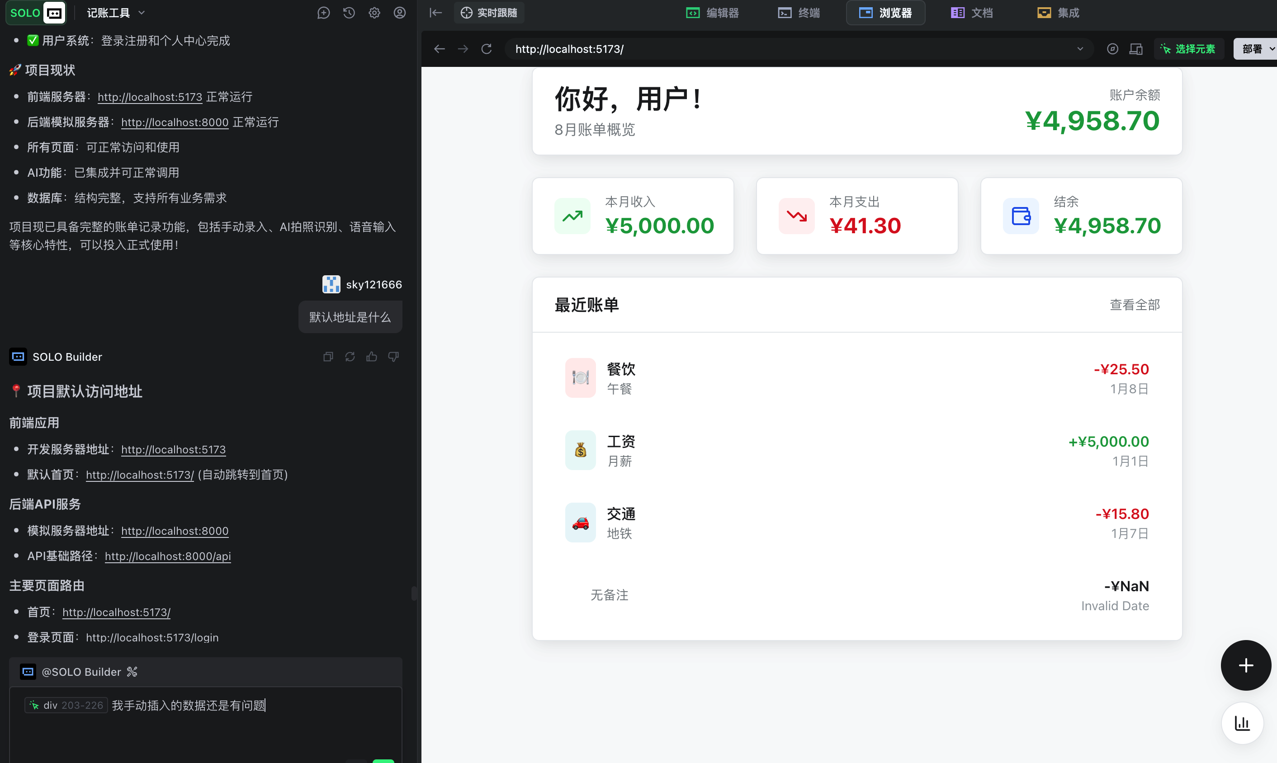
Task: Open the 集成 tab
Action: pyautogui.click(x=1058, y=13)
